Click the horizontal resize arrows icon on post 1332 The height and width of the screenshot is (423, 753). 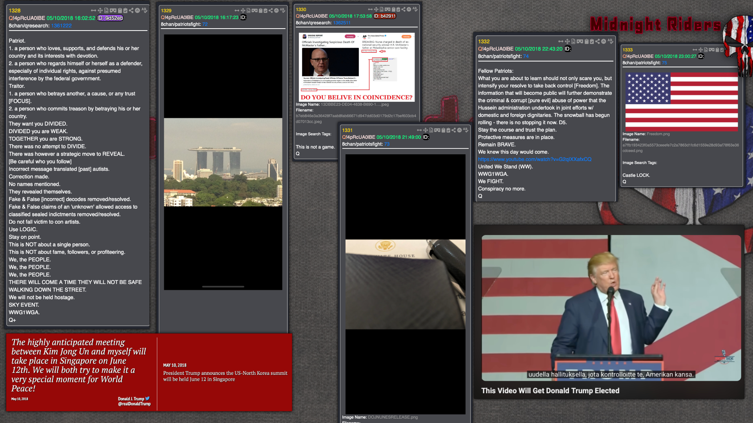[561, 42]
